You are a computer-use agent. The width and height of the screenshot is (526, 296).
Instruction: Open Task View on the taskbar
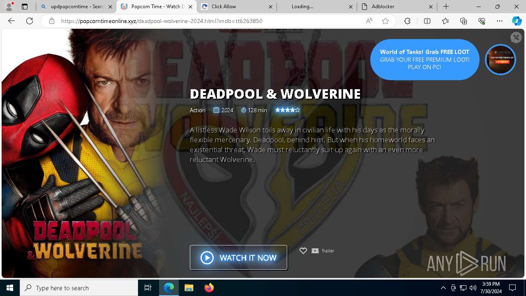148,288
